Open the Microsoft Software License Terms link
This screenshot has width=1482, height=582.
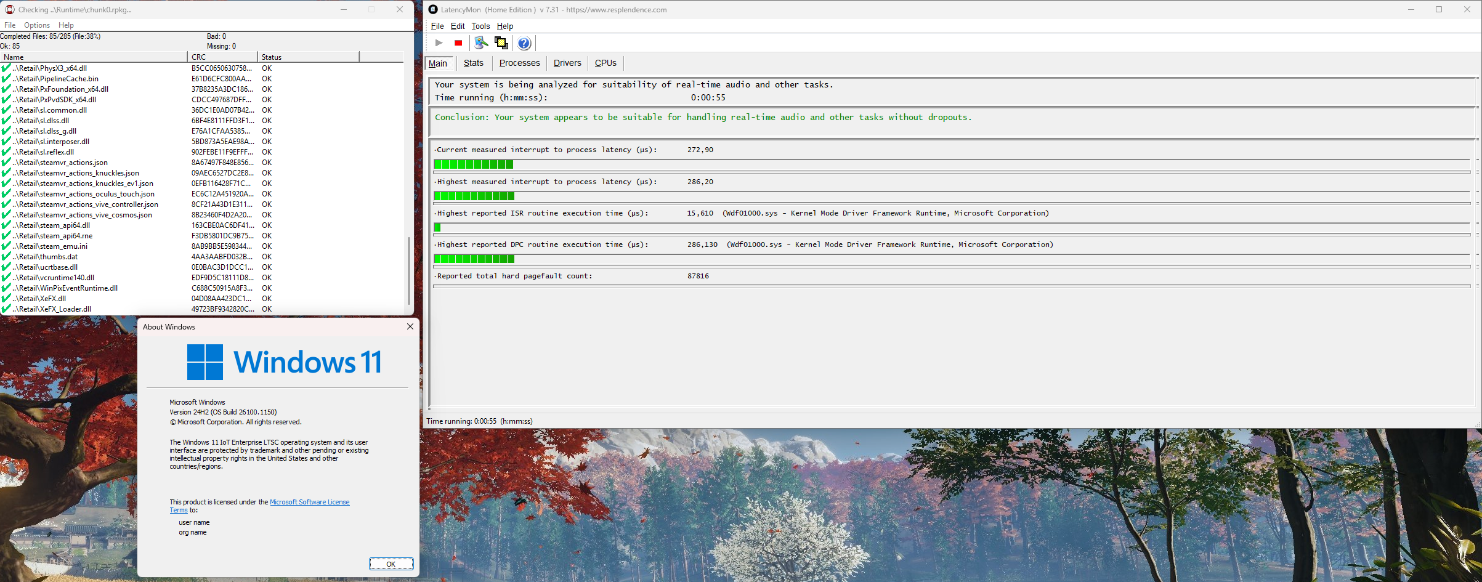click(x=310, y=503)
